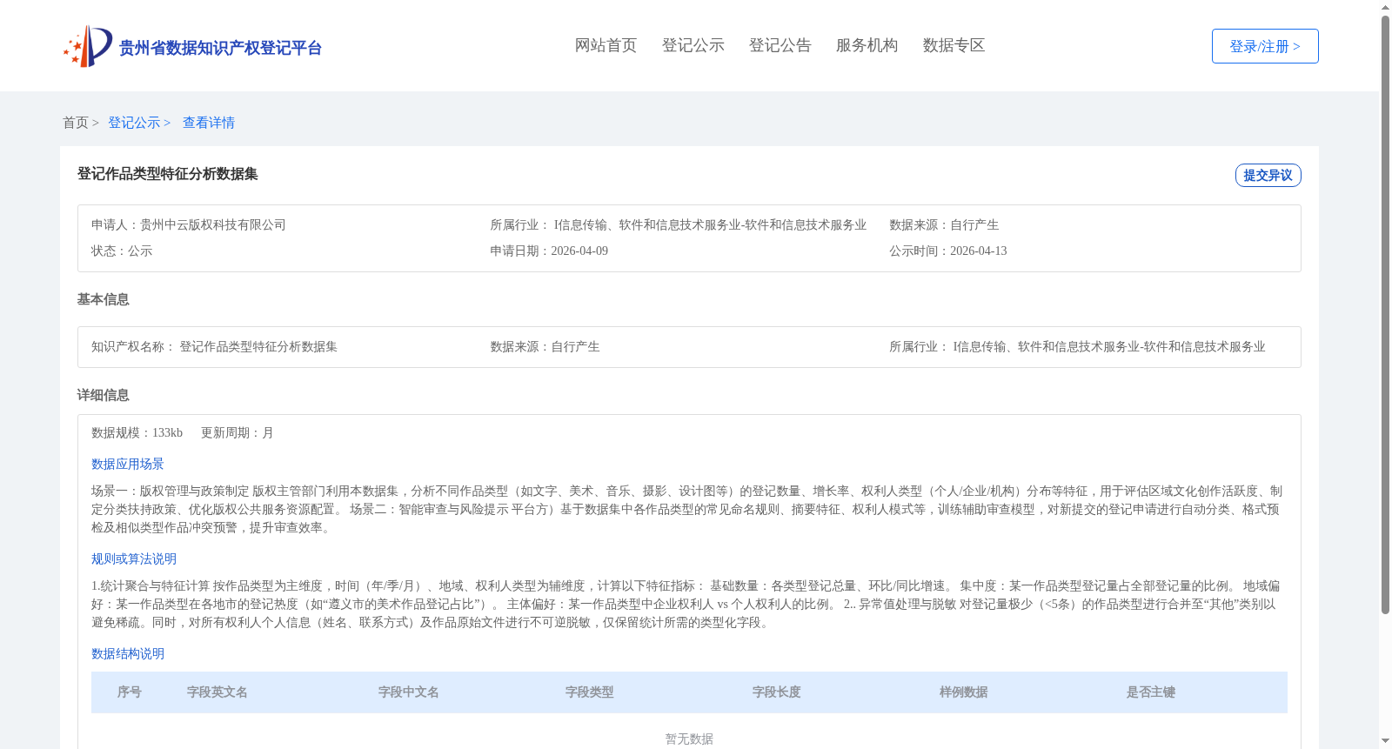Click 是否主键 column header

point(1151,692)
